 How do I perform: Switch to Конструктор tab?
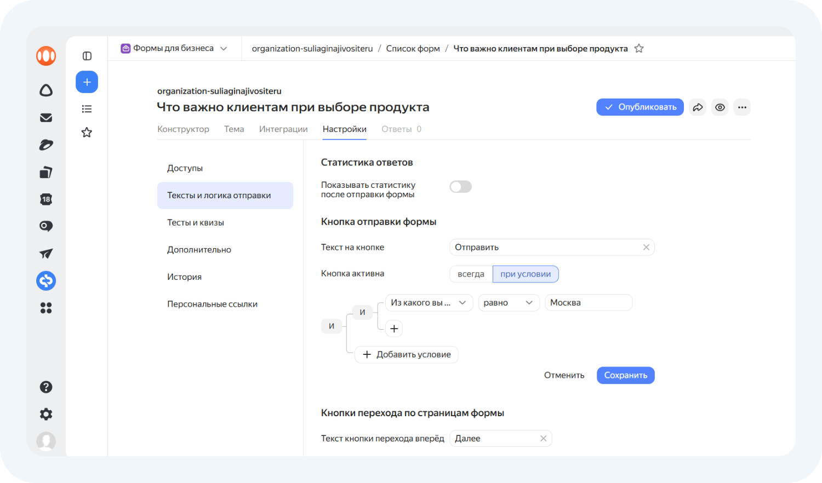coord(183,129)
